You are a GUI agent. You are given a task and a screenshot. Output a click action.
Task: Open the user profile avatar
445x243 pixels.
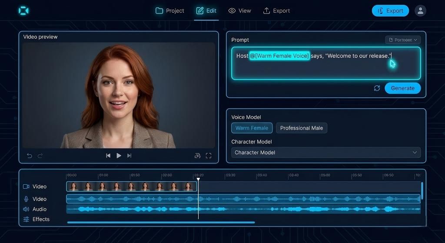pyautogui.click(x=420, y=11)
